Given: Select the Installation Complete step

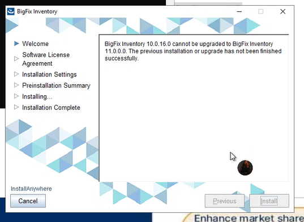Looking at the screenshot, I should (x=51, y=108).
